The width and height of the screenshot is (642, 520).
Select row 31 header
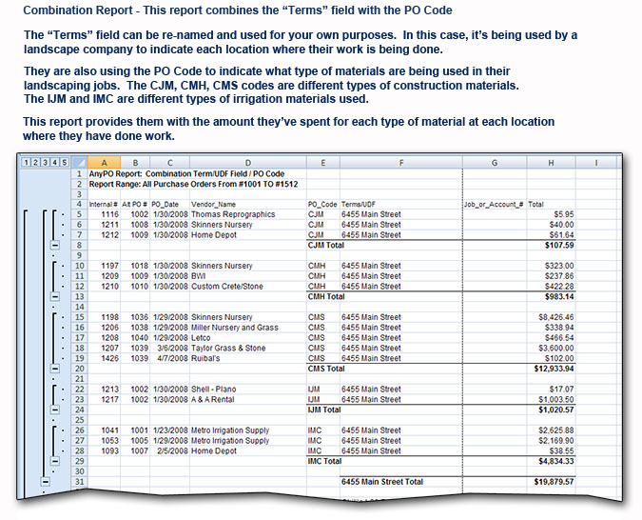click(x=79, y=482)
